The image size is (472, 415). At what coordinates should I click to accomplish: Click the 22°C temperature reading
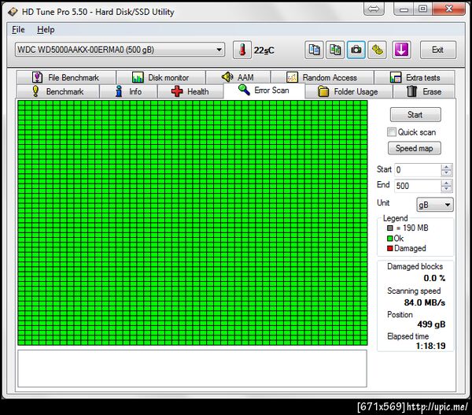264,50
